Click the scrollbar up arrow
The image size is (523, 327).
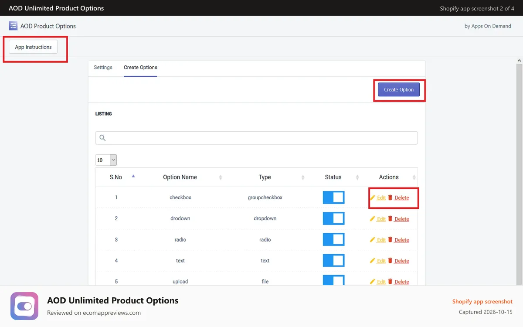point(519,60)
